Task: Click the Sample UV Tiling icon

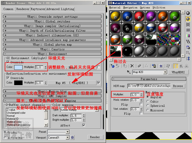Action: point(188,30)
